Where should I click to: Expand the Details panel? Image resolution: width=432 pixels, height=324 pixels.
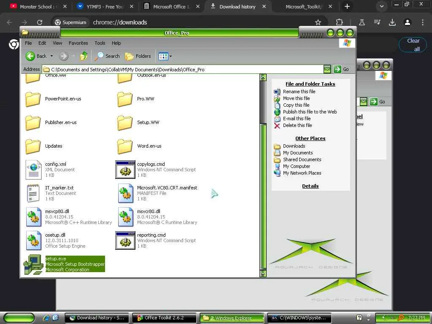310,186
